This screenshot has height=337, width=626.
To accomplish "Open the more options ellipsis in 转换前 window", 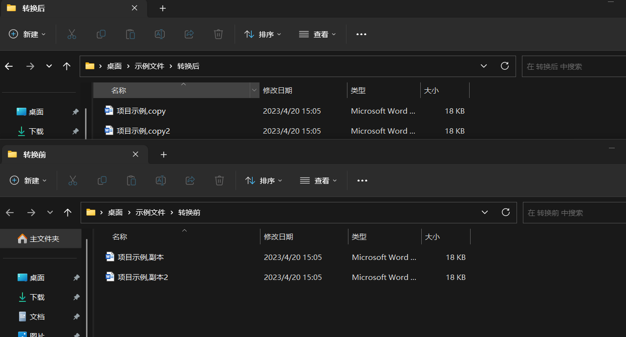I will pyautogui.click(x=362, y=180).
